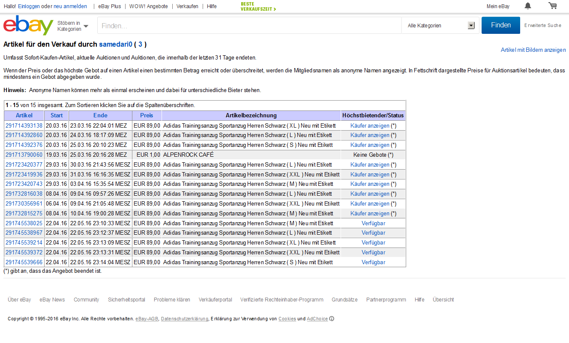Click the neu anmelden link

click(x=70, y=6)
